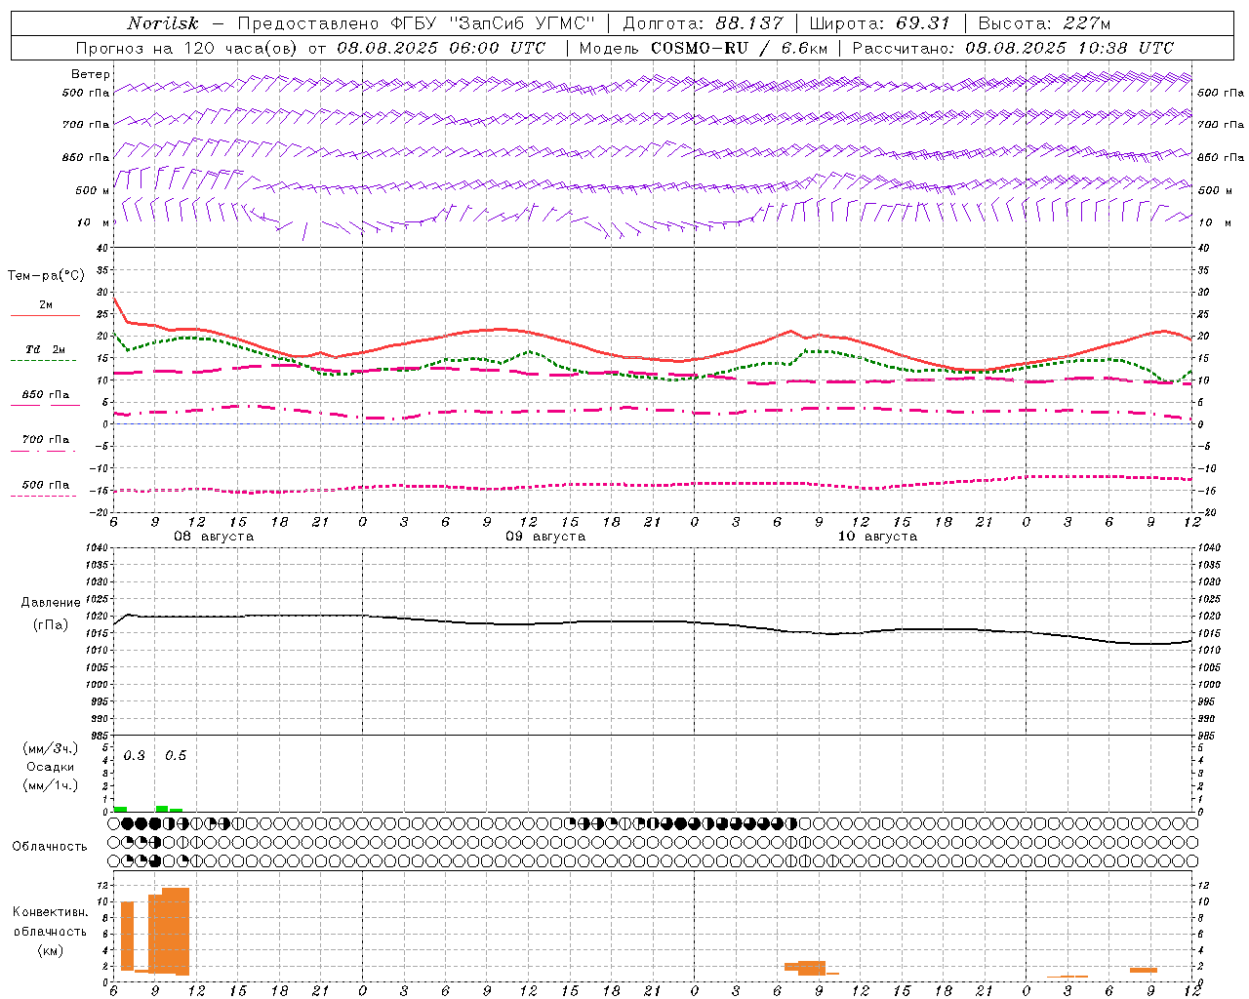Image resolution: width=1249 pixels, height=999 pixels.
Task: Click the dashed Td 2м legend line
Action: (43, 360)
